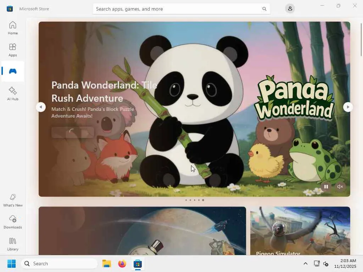Open the planet space game card
This screenshot has height=272, width=363.
coord(142,231)
